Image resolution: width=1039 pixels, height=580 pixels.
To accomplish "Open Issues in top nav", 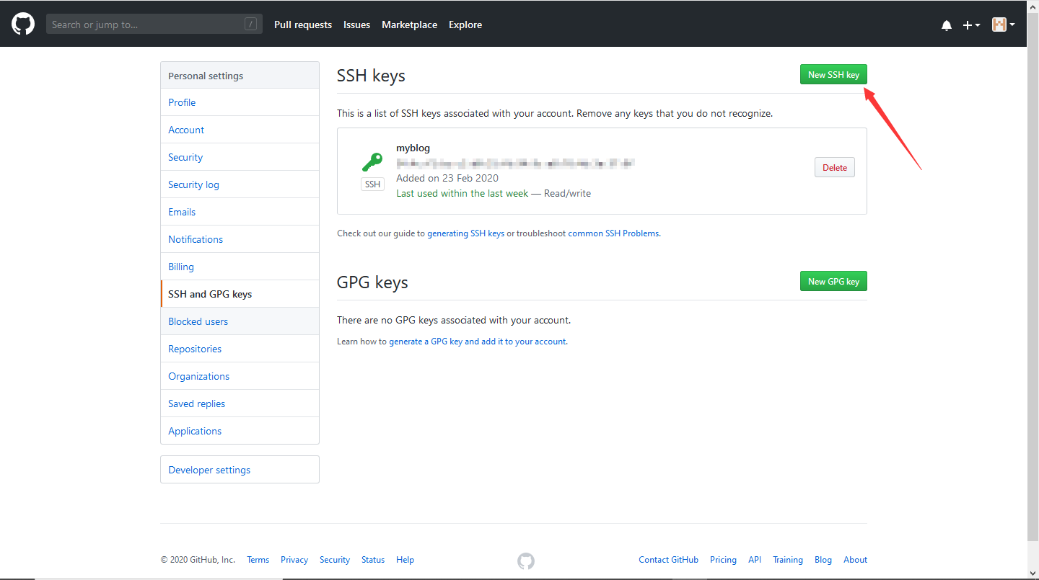I will (356, 24).
